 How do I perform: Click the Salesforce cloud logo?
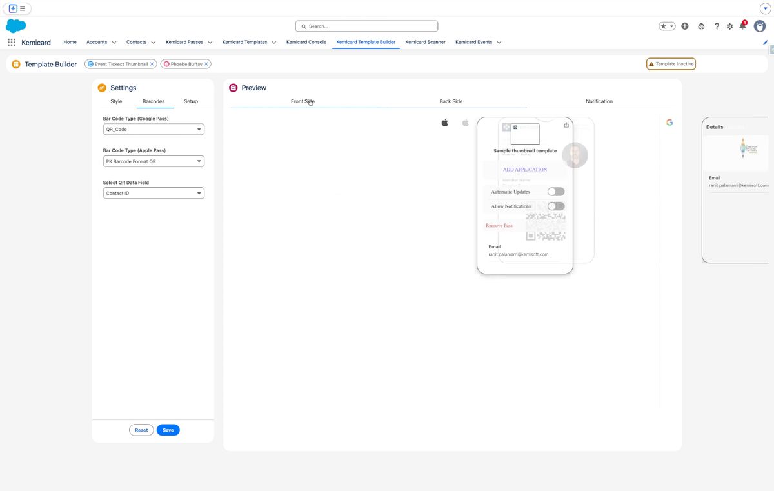point(15,26)
